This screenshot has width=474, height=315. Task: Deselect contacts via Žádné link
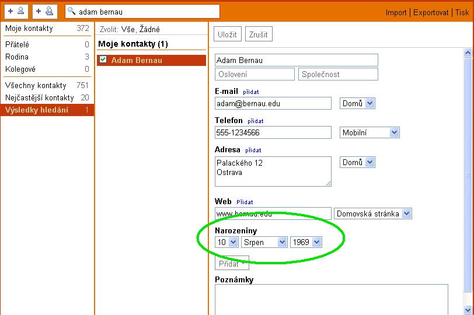click(x=149, y=29)
